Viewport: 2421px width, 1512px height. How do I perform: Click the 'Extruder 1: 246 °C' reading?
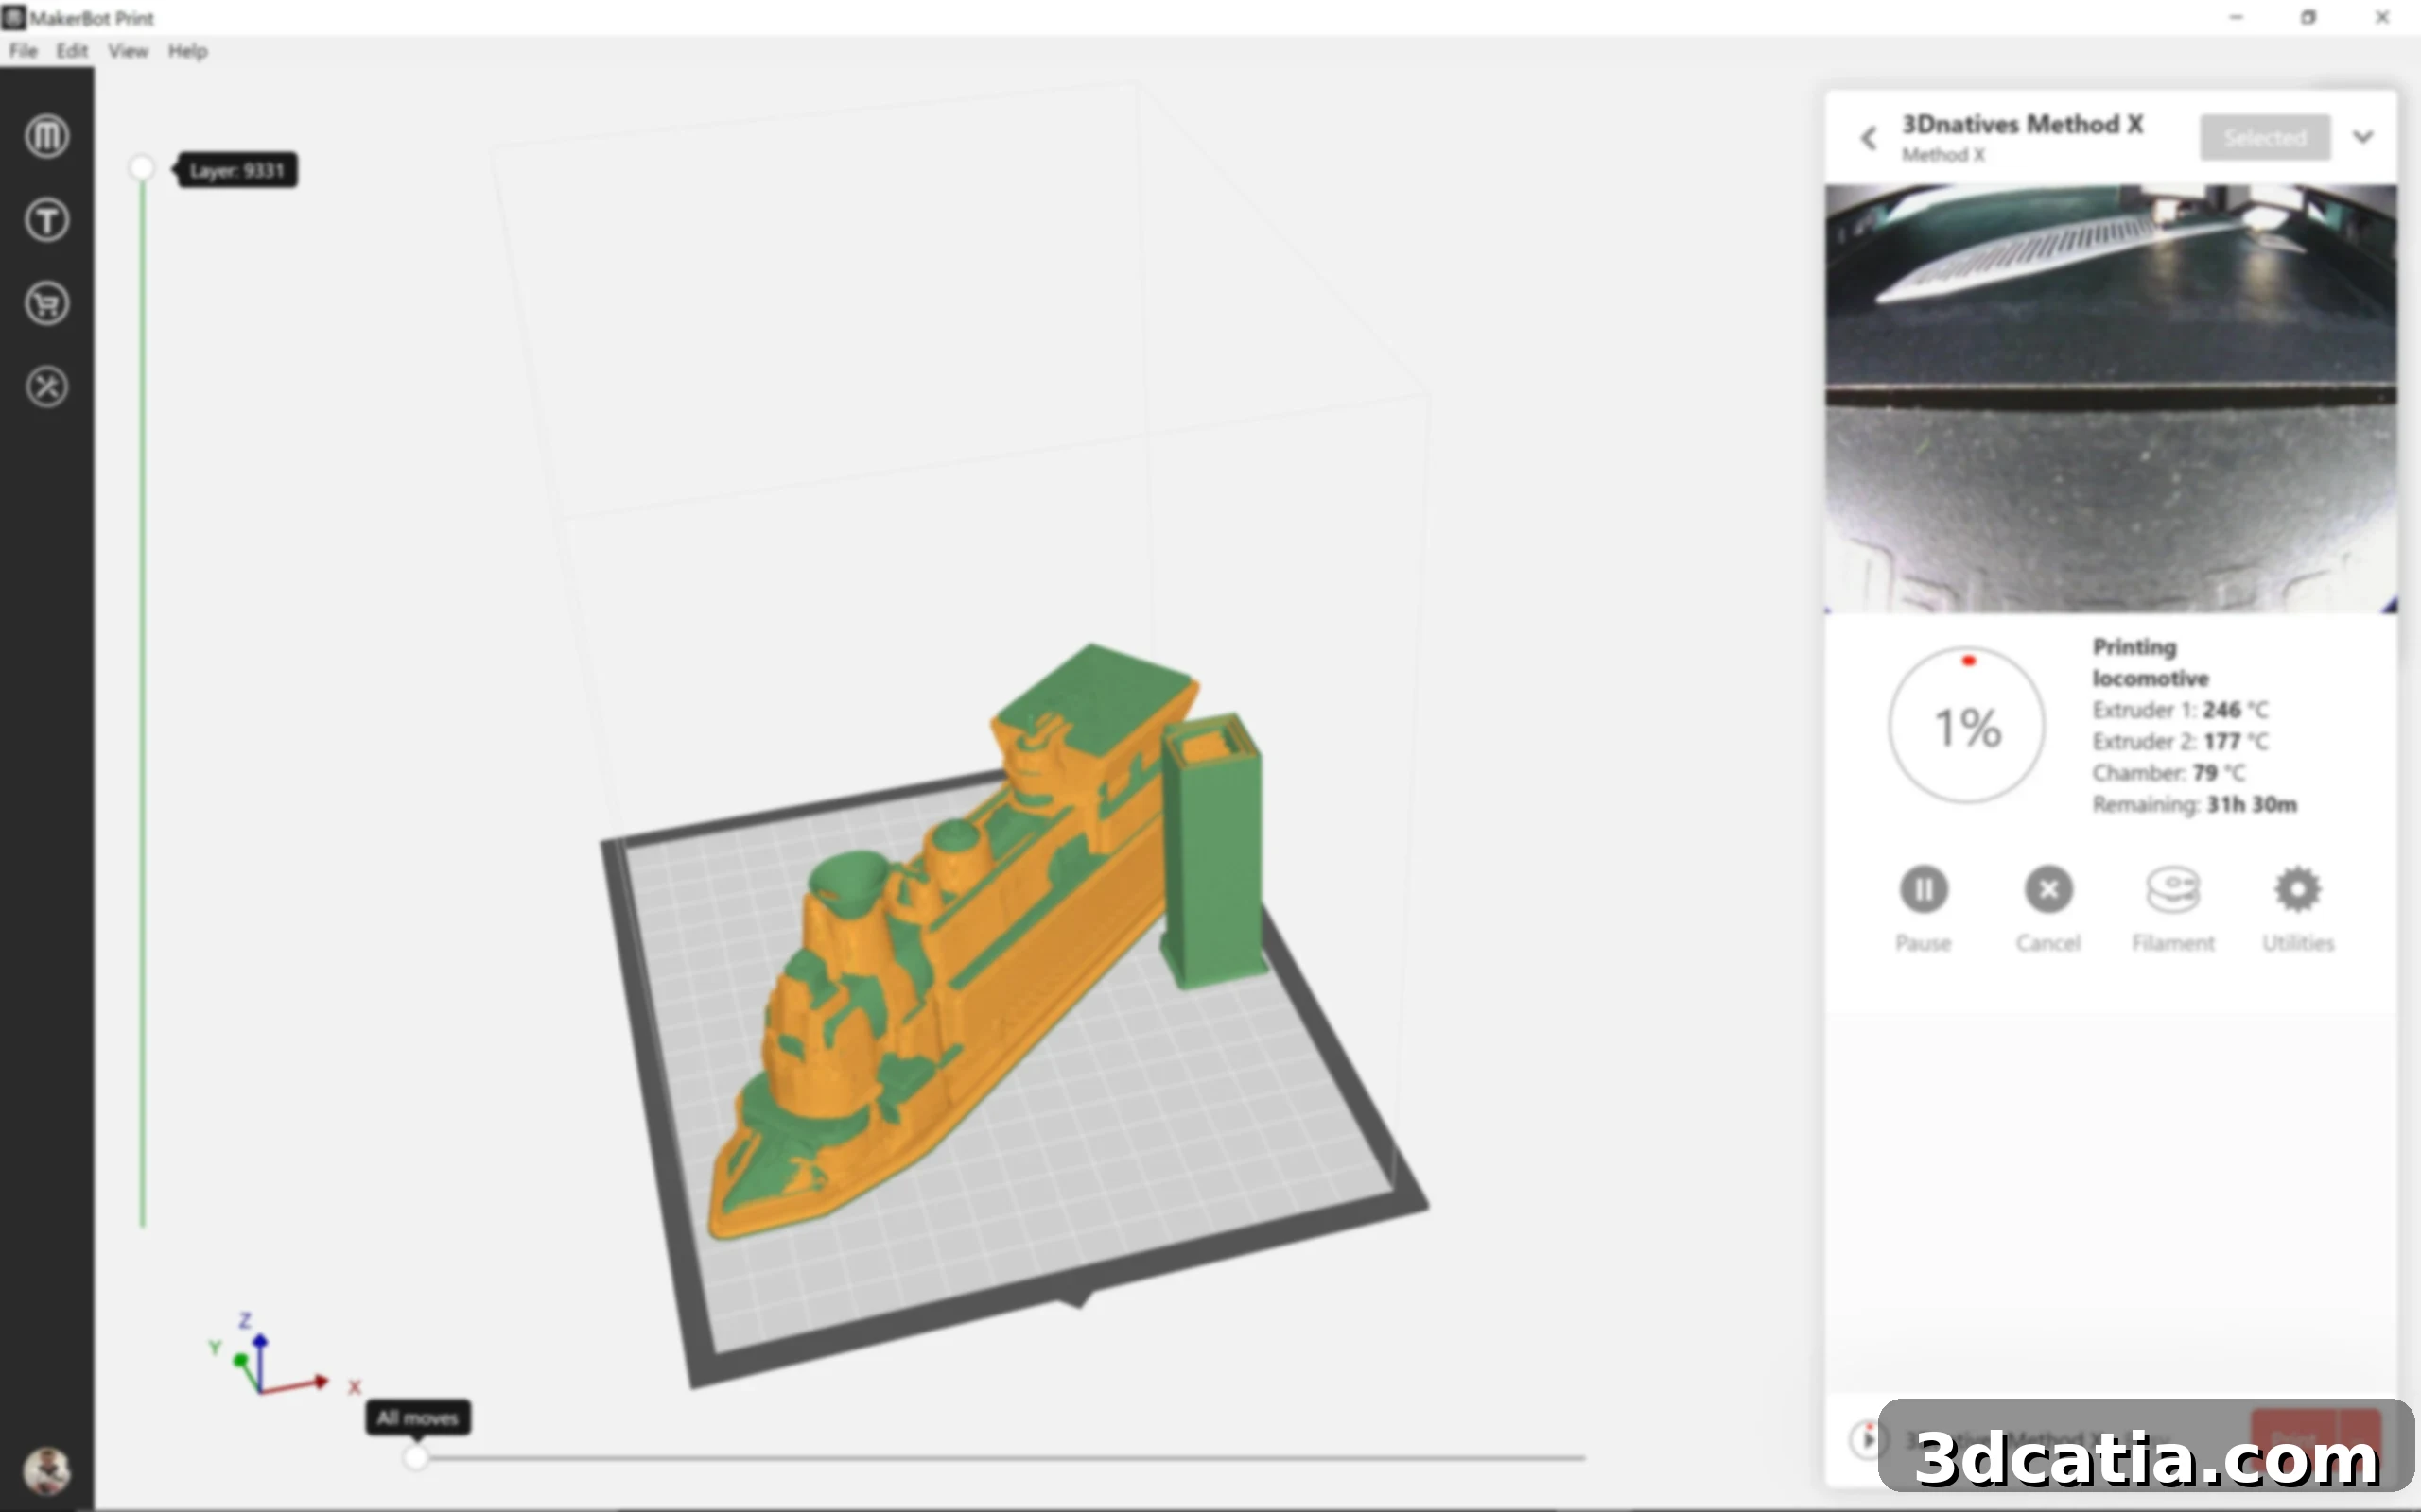point(2180,710)
